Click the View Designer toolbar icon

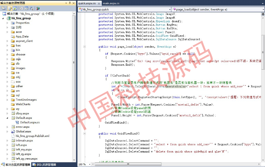click(x=26, y=8)
